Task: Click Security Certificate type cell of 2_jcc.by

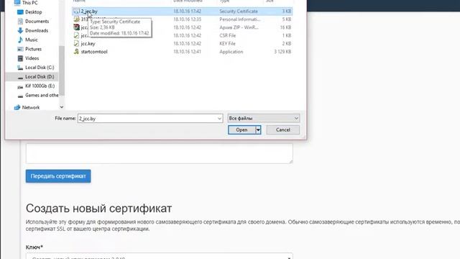Action: coord(239,12)
